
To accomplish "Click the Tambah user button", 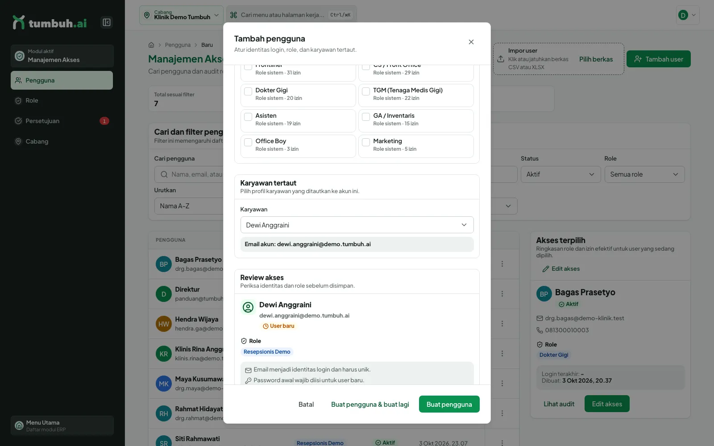I will [x=658, y=59].
